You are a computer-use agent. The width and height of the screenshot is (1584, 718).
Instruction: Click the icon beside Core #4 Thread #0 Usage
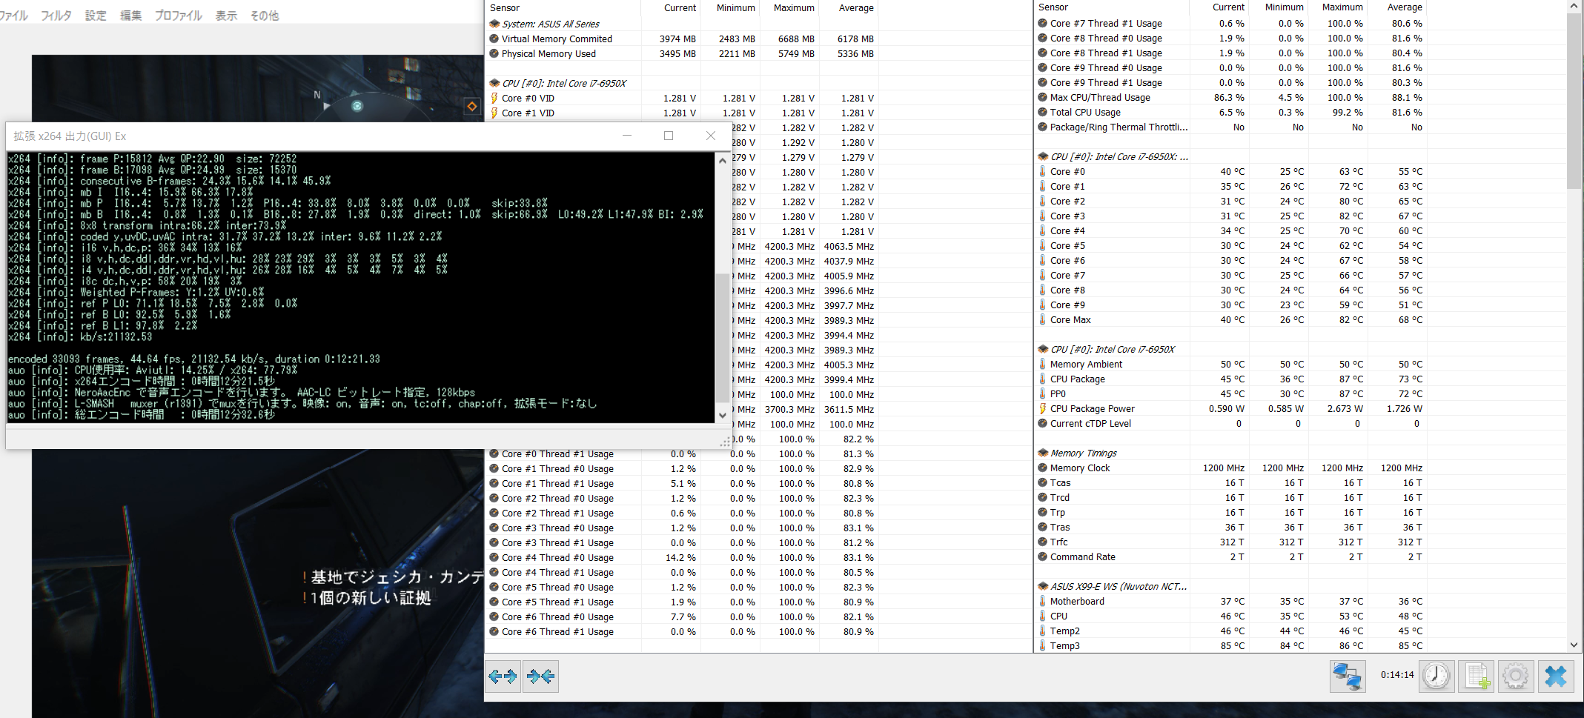click(494, 557)
